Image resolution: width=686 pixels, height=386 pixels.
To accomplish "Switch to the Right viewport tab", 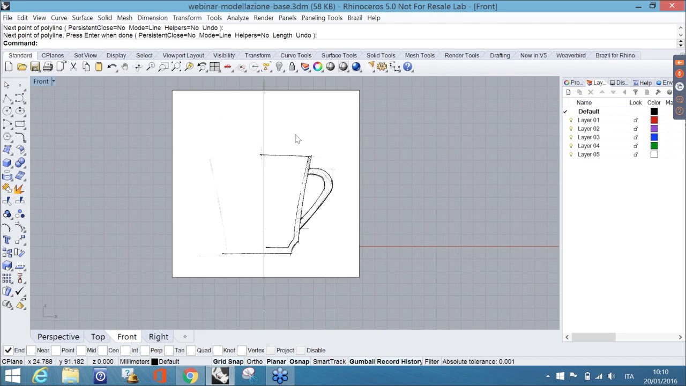I will pos(159,337).
